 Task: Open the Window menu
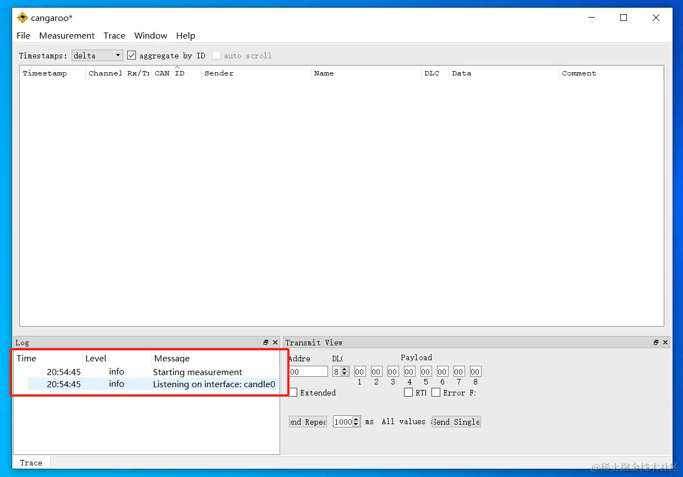click(x=151, y=35)
